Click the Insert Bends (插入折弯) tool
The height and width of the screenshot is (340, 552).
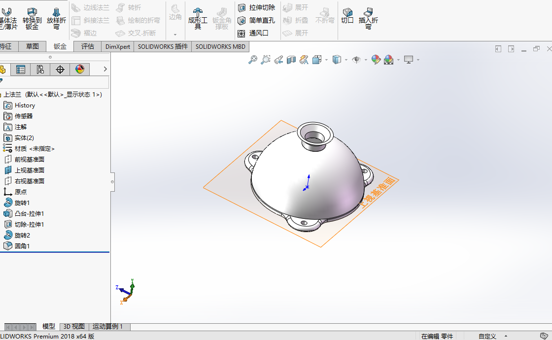pyautogui.click(x=368, y=18)
